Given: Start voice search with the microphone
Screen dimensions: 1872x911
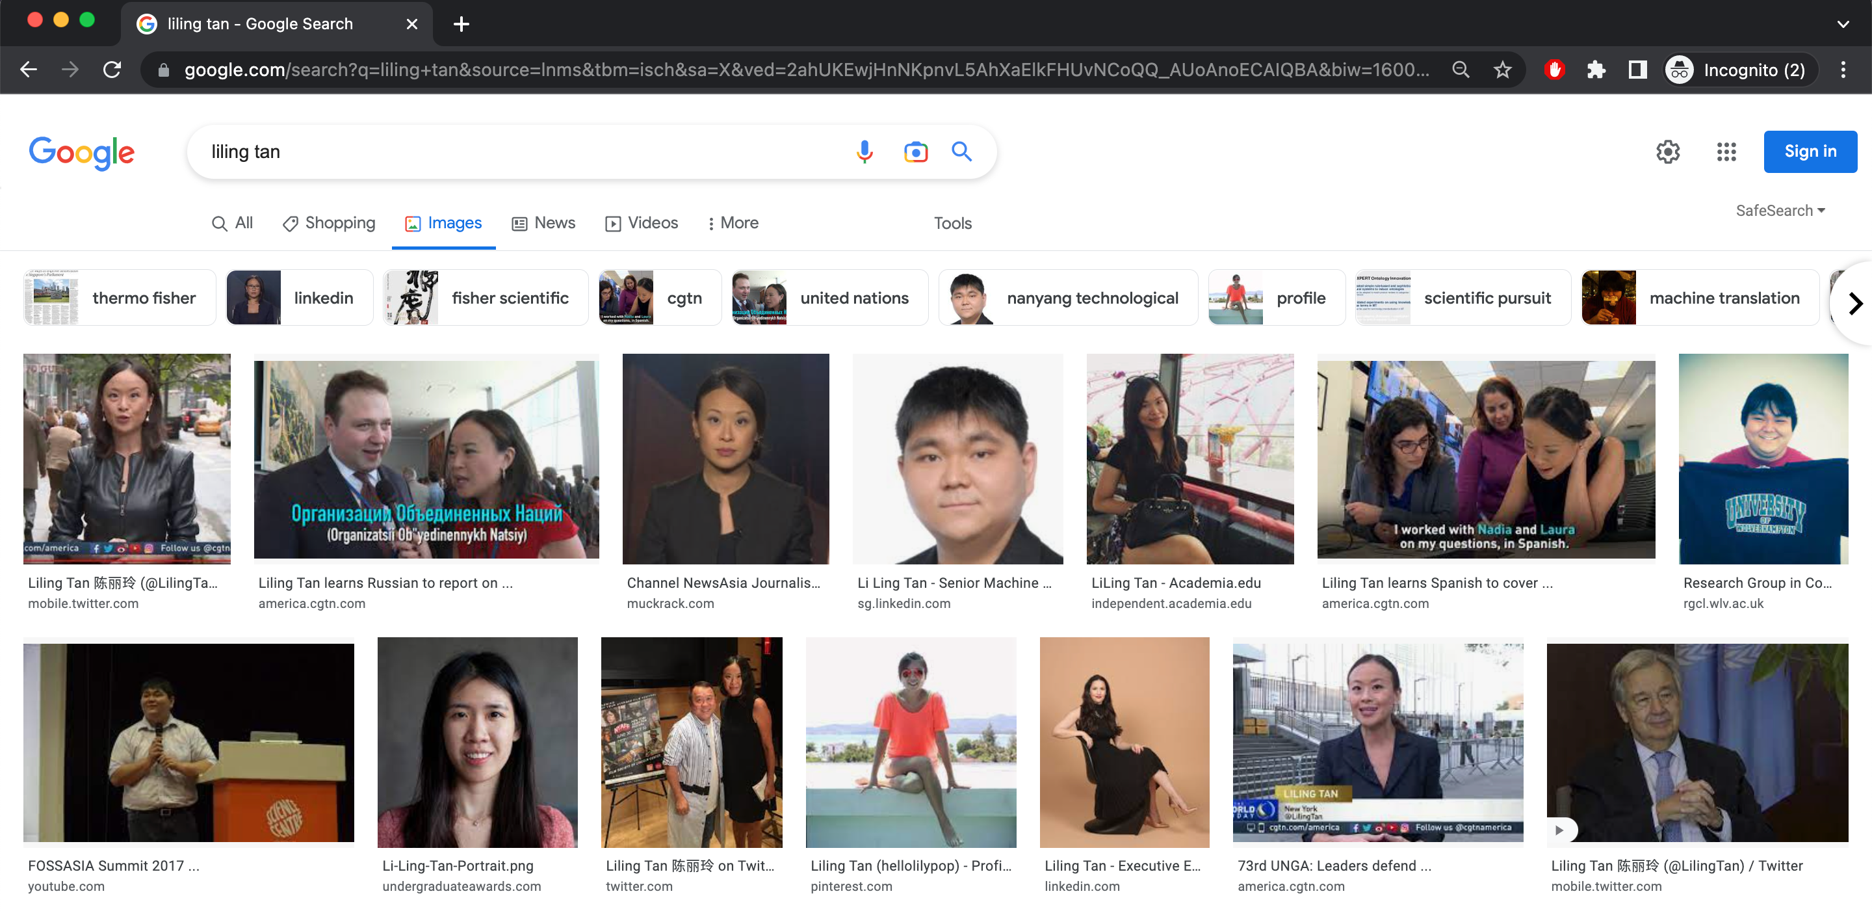Looking at the screenshot, I should (x=864, y=152).
